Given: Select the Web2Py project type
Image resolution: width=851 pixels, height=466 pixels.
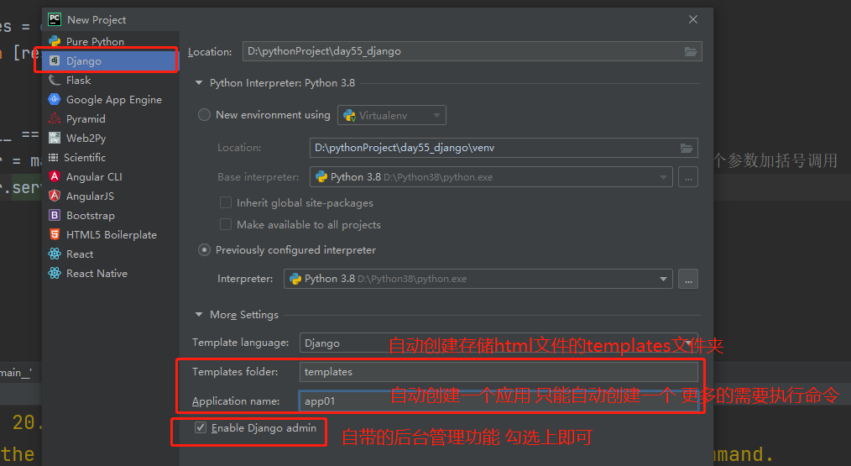Looking at the screenshot, I should click(x=111, y=138).
